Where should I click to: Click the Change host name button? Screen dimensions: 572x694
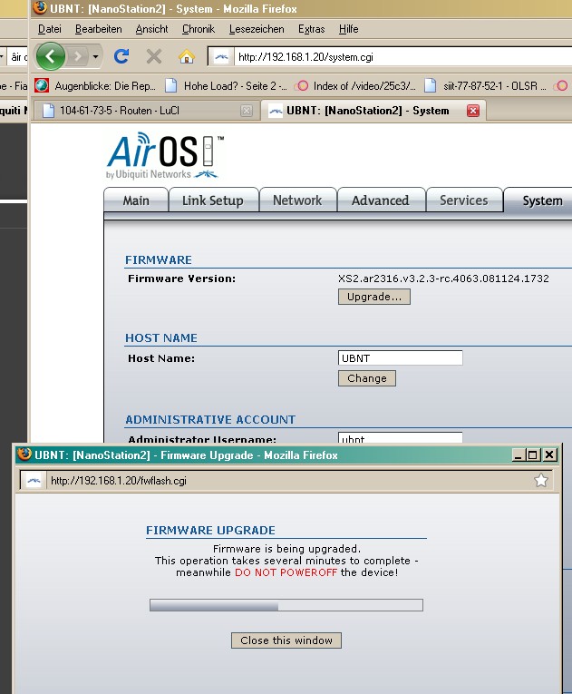point(366,378)
